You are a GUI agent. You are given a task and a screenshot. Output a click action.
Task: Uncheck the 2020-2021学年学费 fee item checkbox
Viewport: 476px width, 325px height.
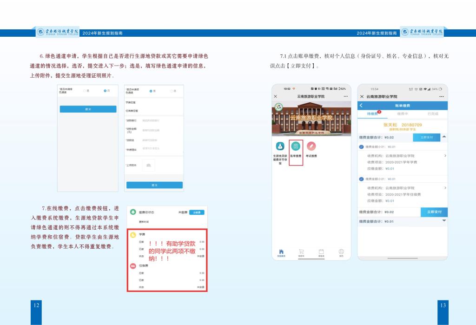(361, 147)
